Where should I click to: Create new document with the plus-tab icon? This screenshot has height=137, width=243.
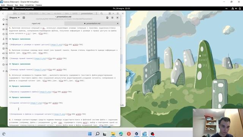24,18
